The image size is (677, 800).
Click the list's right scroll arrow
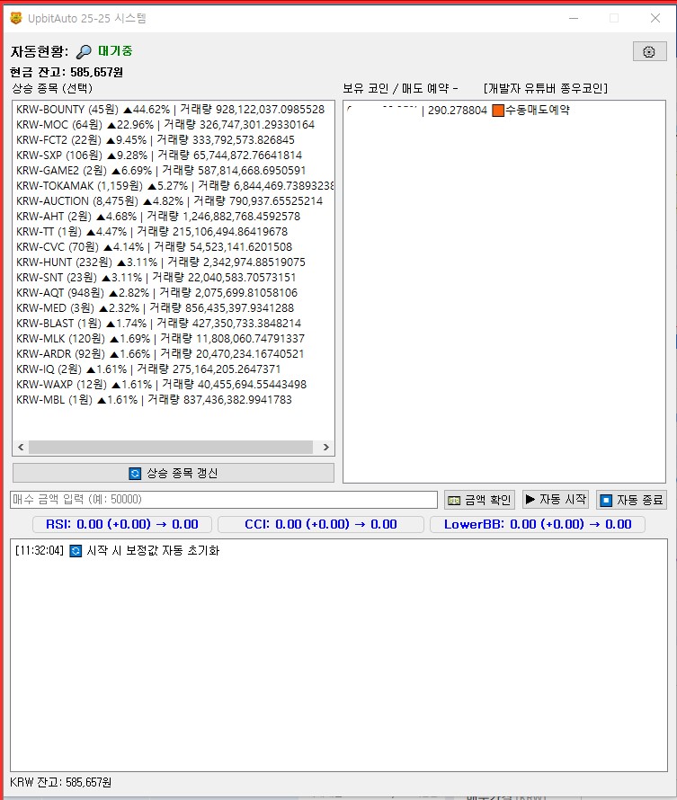(325, 448)
